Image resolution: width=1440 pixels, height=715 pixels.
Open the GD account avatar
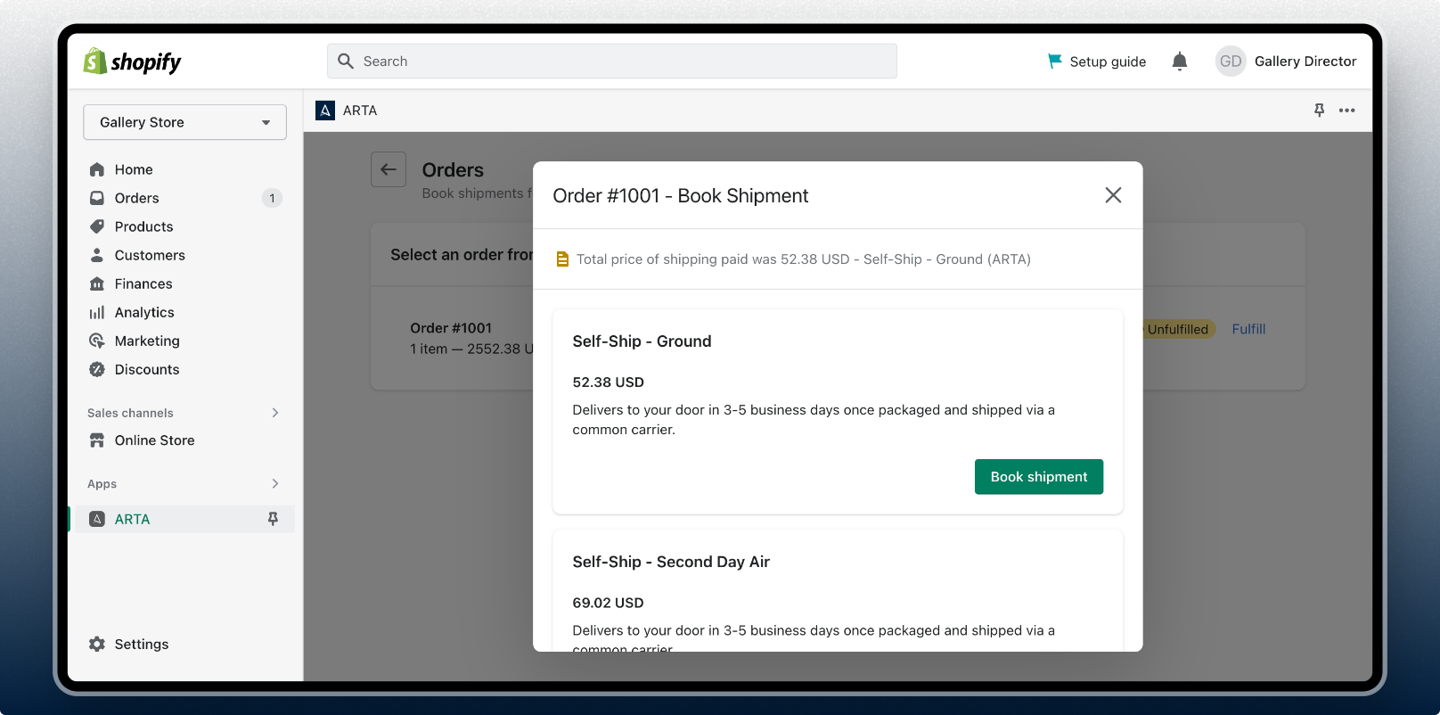[1230, 62]
